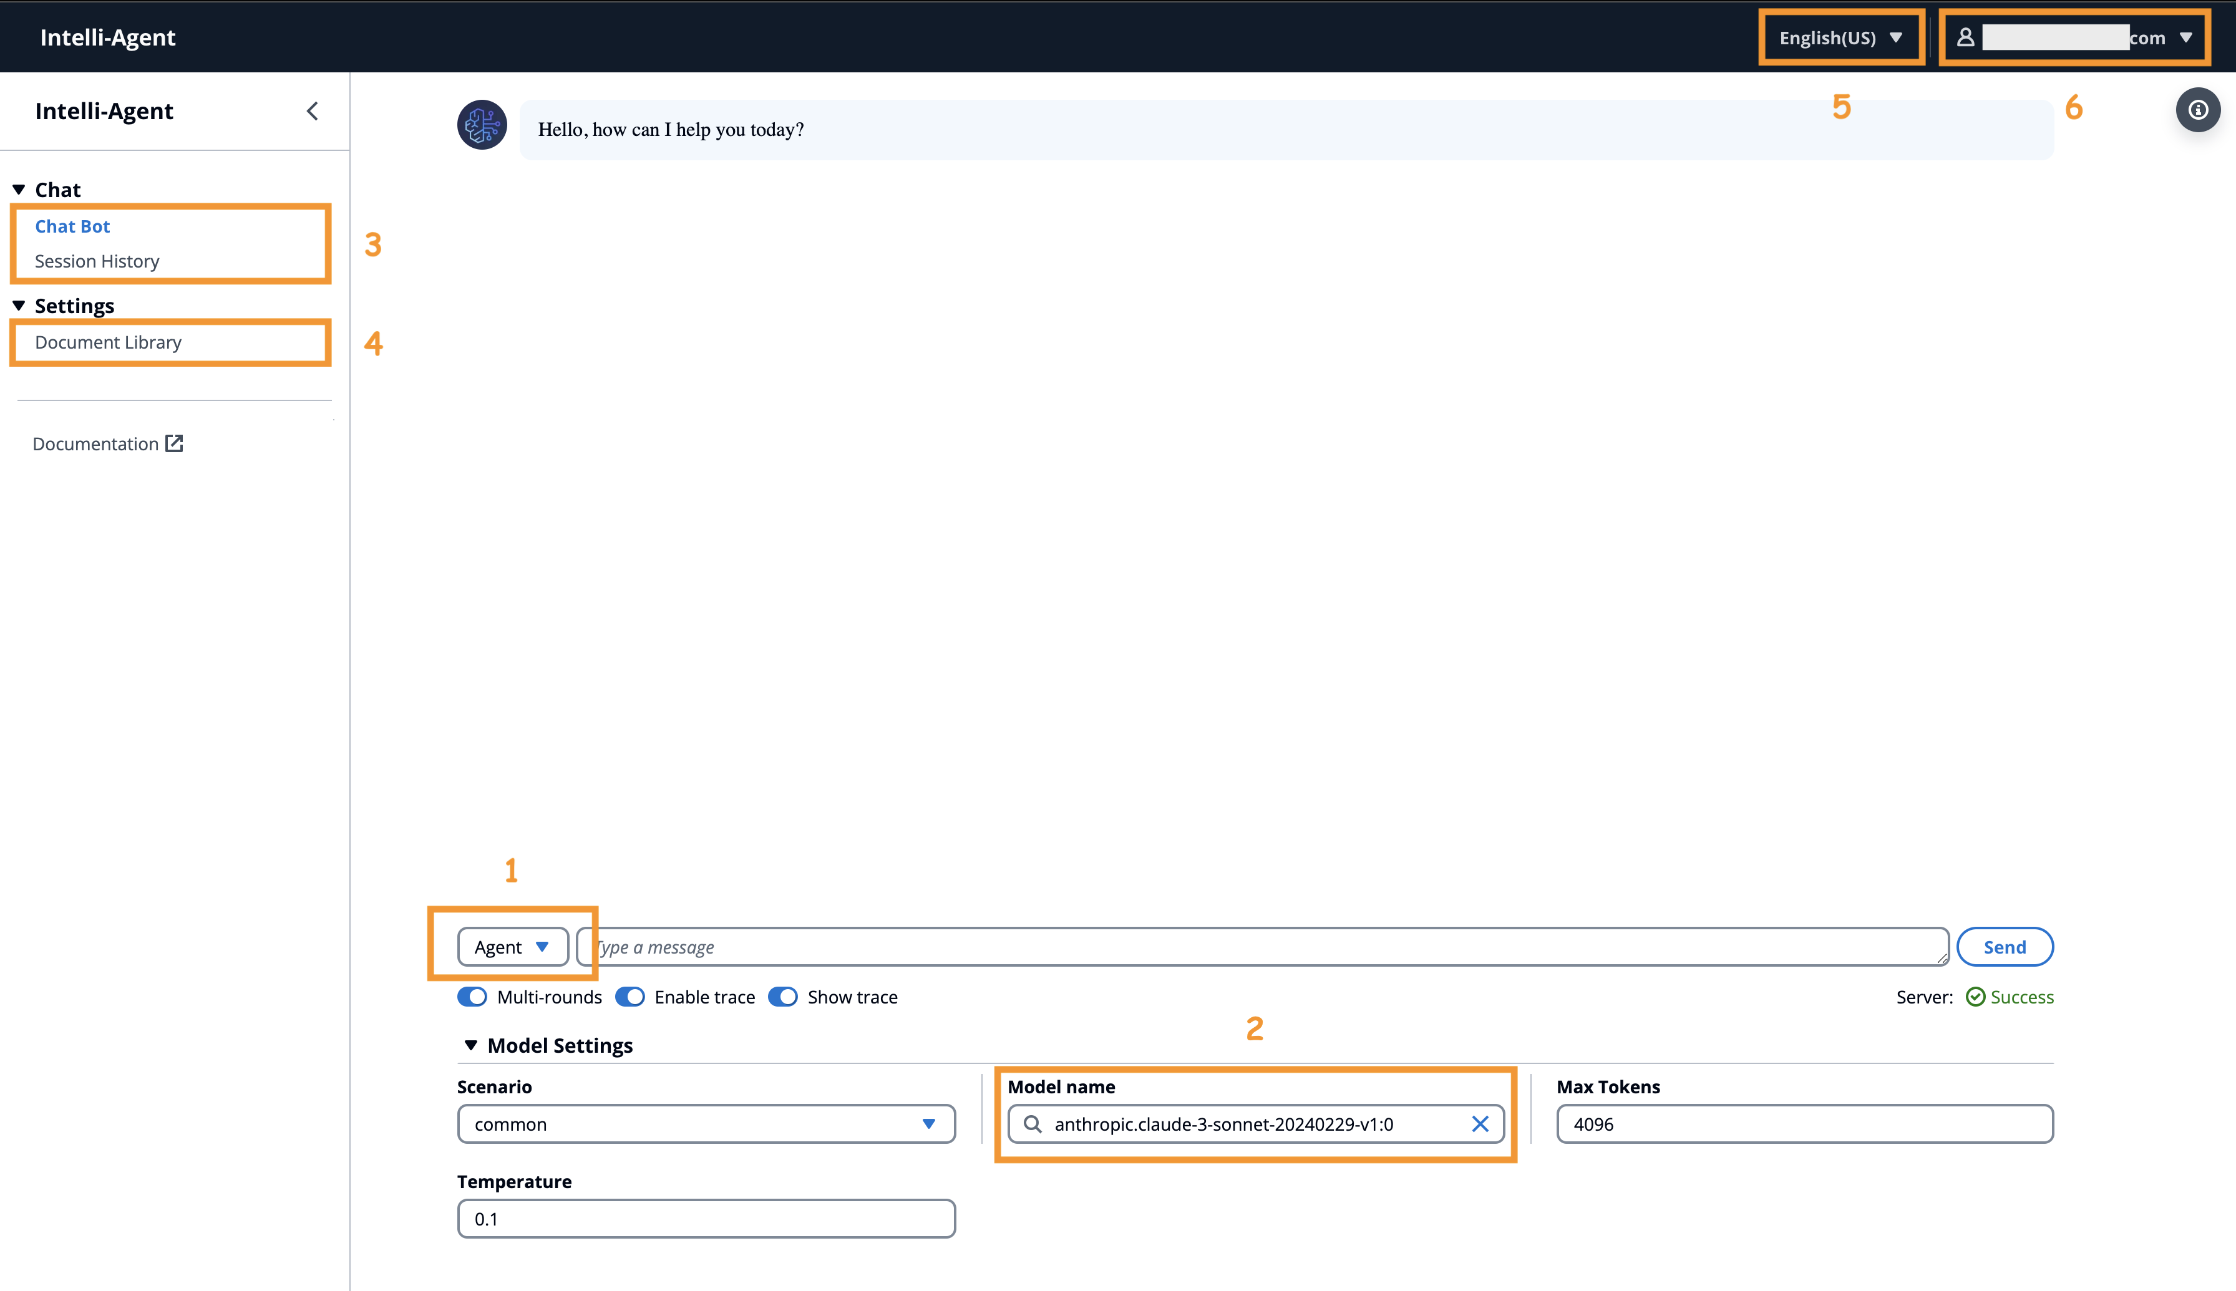Click the Server status label
Screen dimensions: 2236x1291
1925,997
